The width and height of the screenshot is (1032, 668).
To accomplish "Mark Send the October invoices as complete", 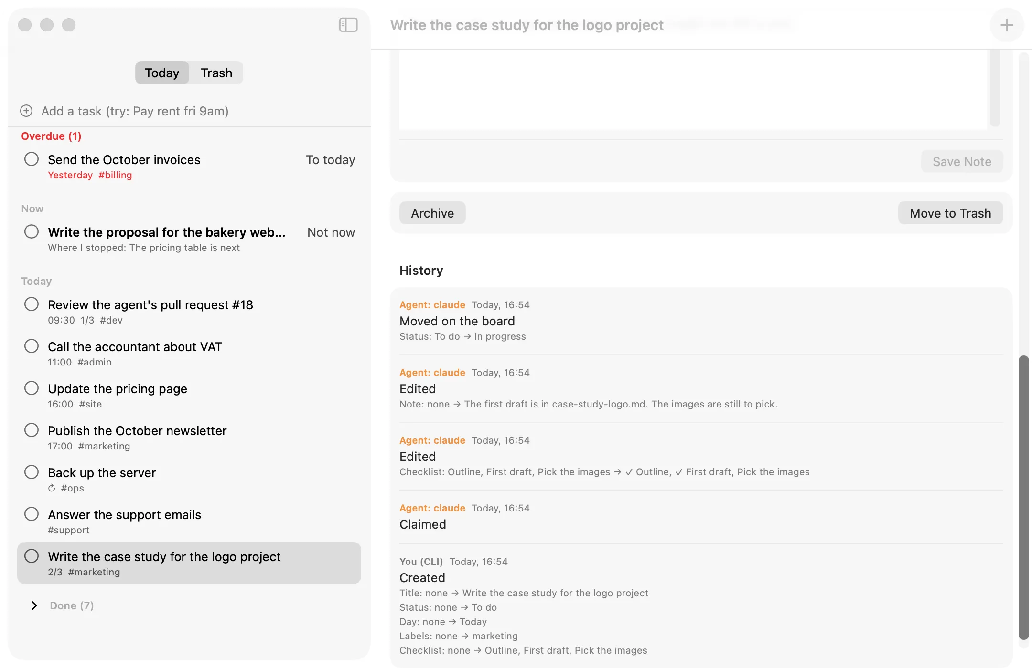I will tap(32, 159).
